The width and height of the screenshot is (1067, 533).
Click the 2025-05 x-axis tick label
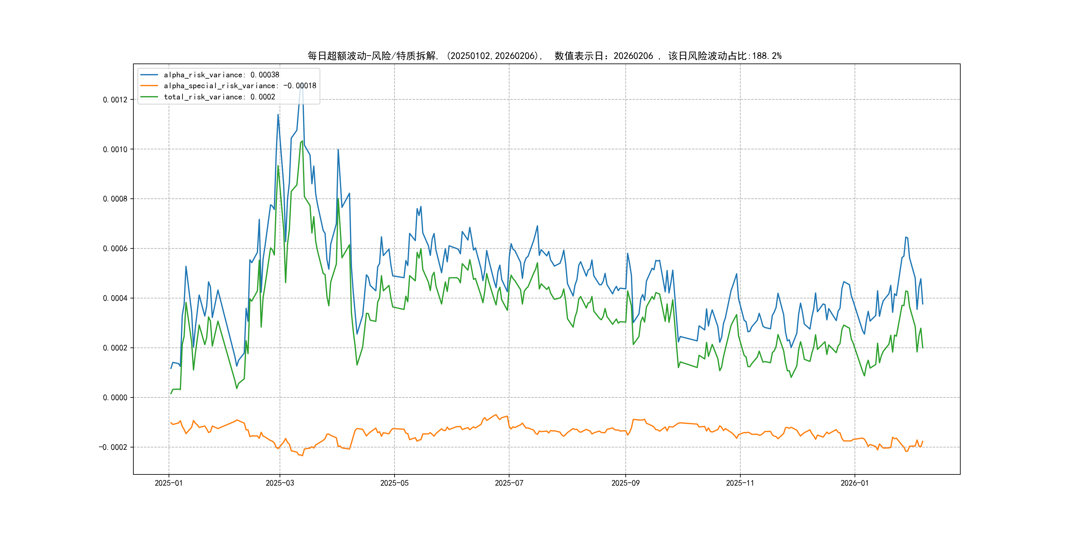tap(394, 483)
